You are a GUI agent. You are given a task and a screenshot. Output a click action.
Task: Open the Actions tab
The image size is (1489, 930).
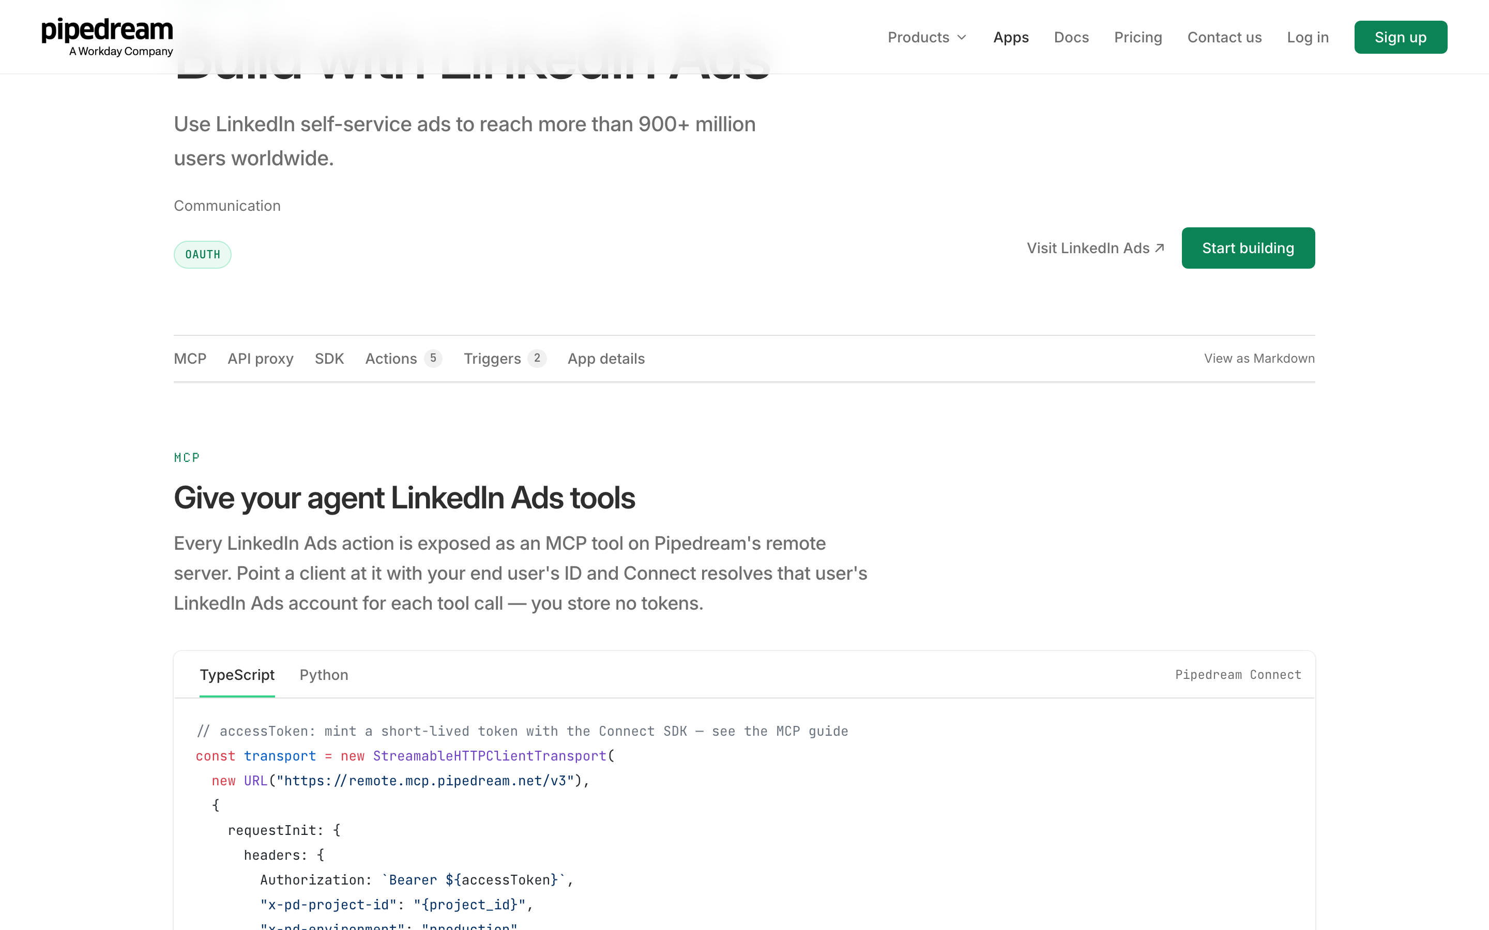tap(404, 359)
